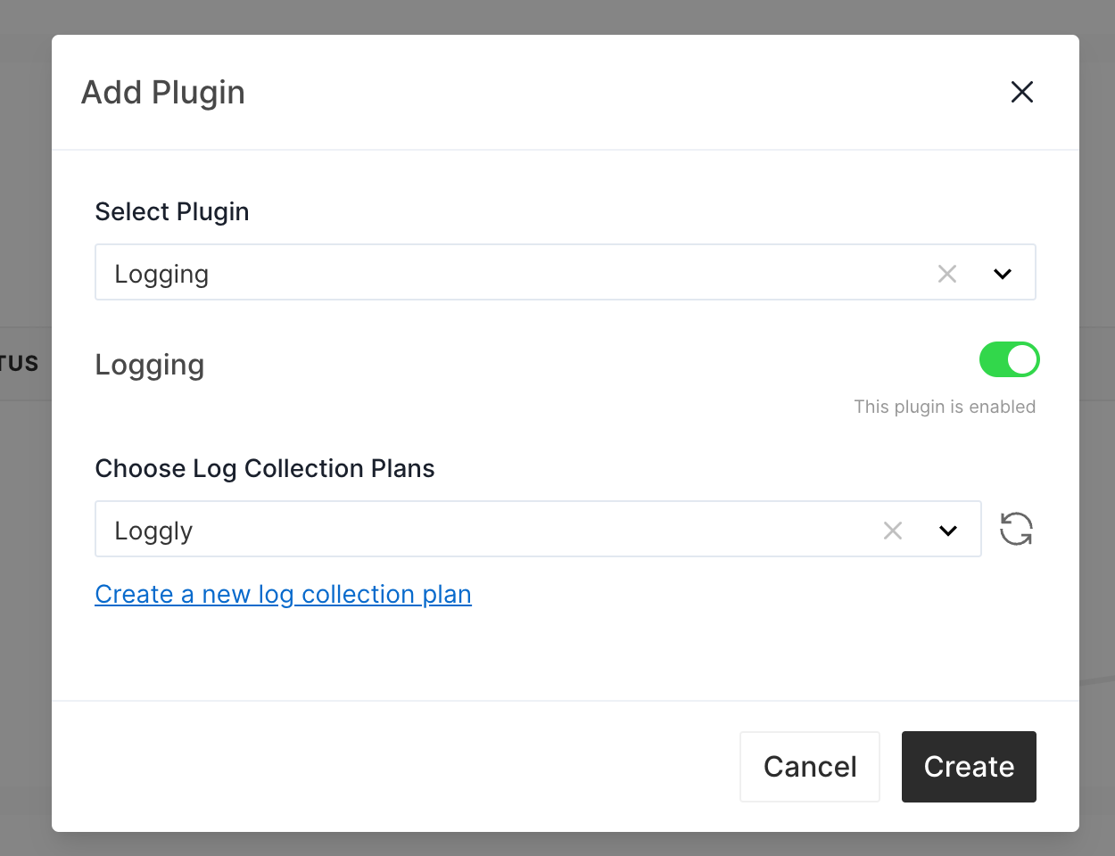
Task: Expand the Select Plugin dropdown arrow
Action: 1003,274
